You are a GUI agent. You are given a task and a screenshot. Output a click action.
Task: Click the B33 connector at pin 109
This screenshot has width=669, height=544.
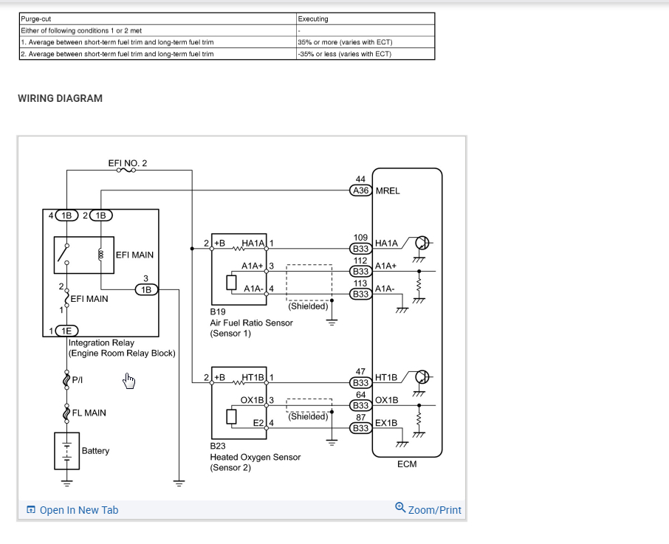pyautogui.click(x=361, y=249)
